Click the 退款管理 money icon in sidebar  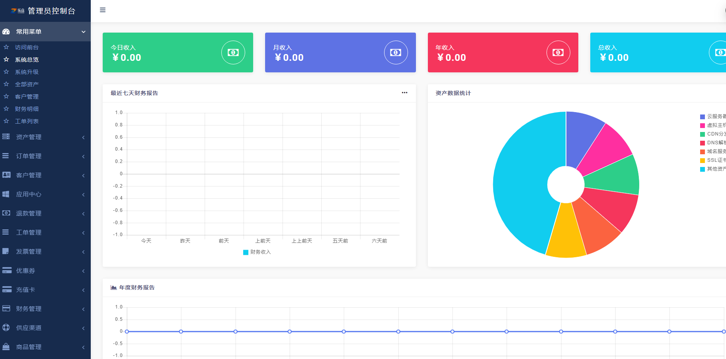tap(6, 213)
